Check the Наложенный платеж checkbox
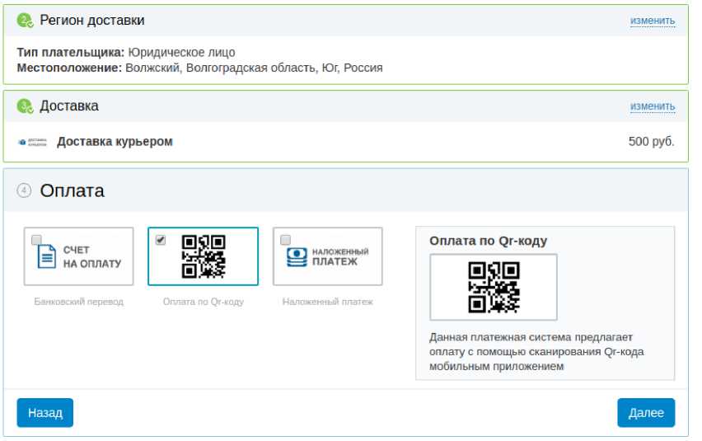This screenshot has height=441, width=702. (x=285, y=240)
